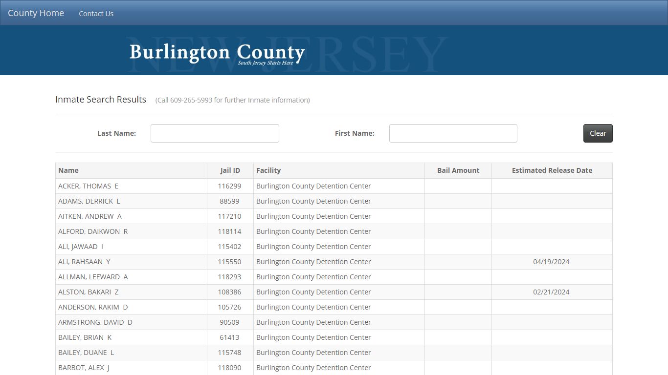Select inmate record ACKER, THOMAS E

pyautogui.click(x=88, y=186)
